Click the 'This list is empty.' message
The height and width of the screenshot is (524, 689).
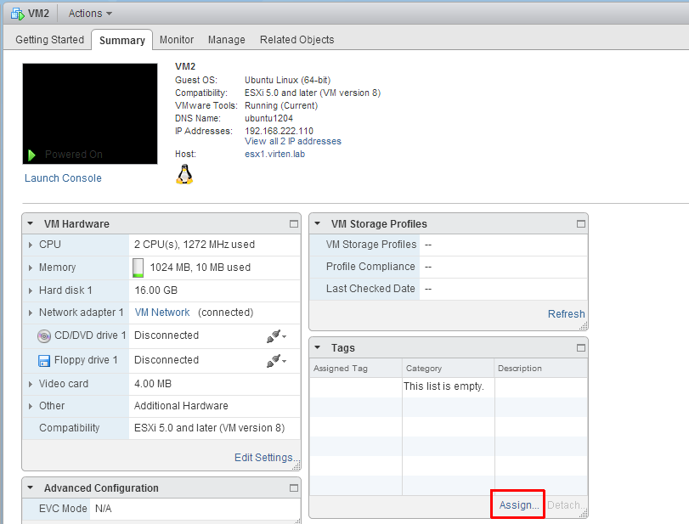pyautogui.click(x=443, y=386)
